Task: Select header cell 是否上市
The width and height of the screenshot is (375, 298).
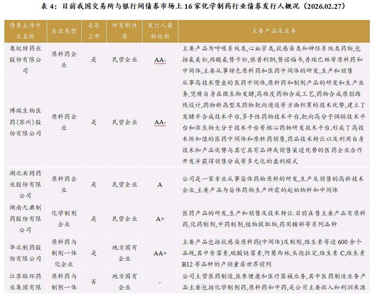Action: point(94,31)
